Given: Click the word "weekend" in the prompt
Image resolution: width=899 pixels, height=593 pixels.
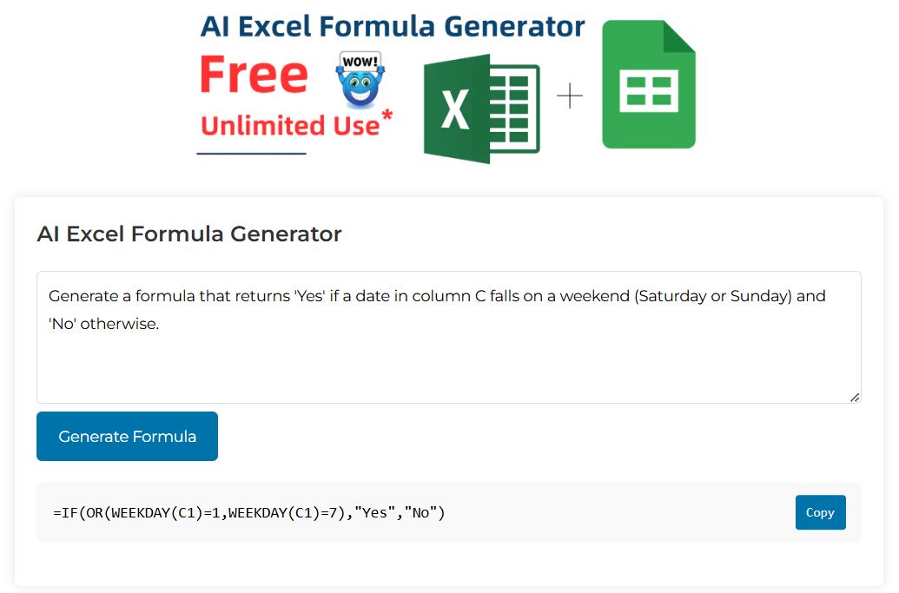Looking at the screenshot, I should (594, 296).
